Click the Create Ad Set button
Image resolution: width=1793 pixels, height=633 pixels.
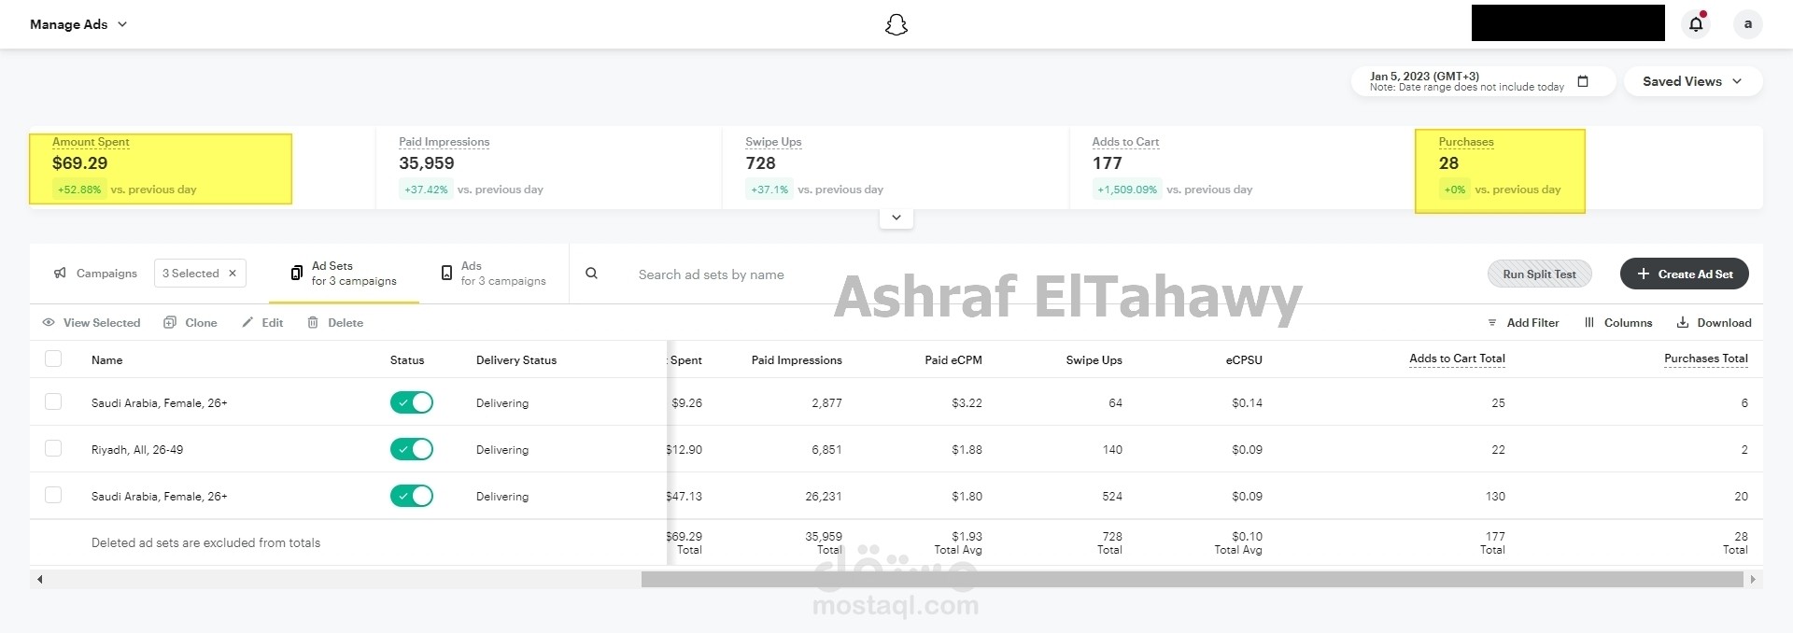click(x=1684, y=274)
